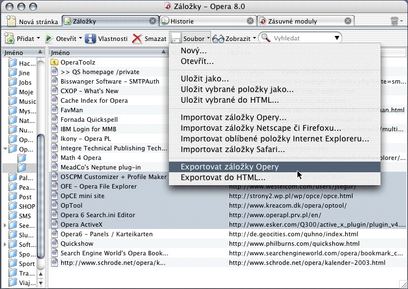Choose Importovat oblíbené položky Internet Exploreru...
The height and width of the screenshot is (289, 408).
click(274, 139)
